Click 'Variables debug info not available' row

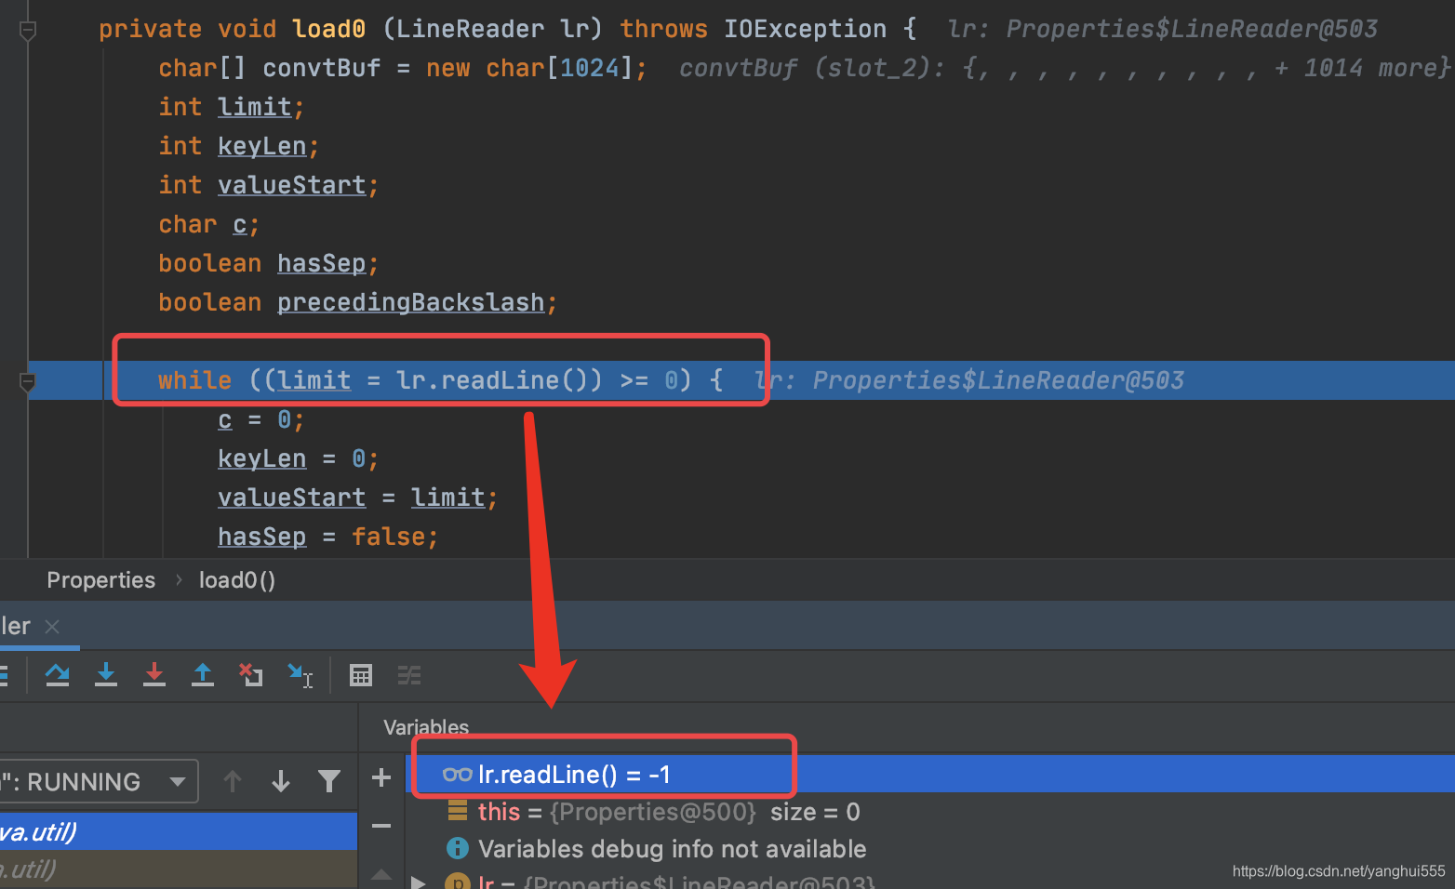pyautogui.click(x=930, y=849)
